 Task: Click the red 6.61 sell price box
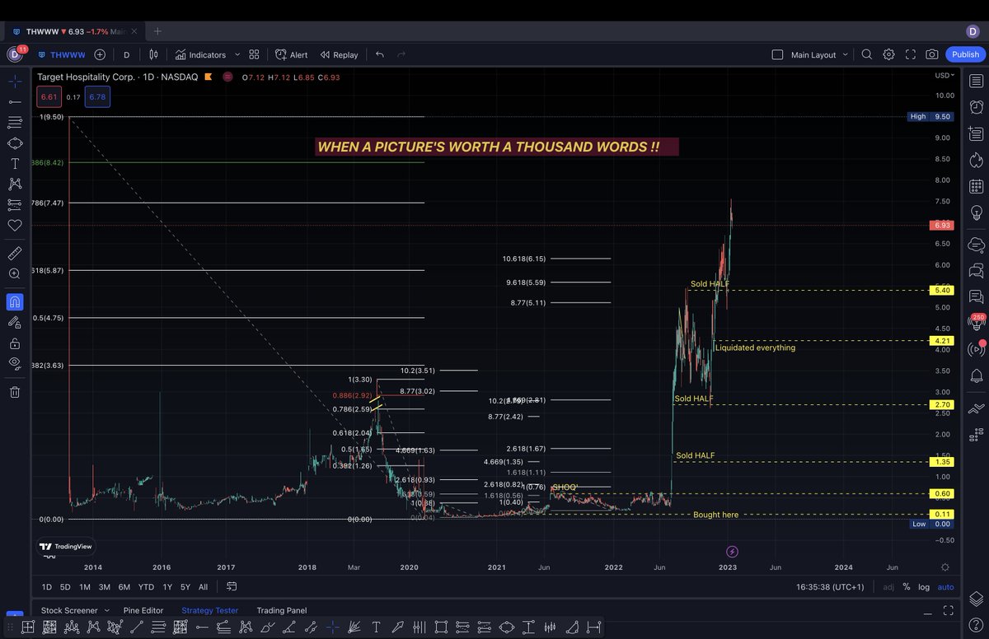pyautogui.click(x=49, y=97)
